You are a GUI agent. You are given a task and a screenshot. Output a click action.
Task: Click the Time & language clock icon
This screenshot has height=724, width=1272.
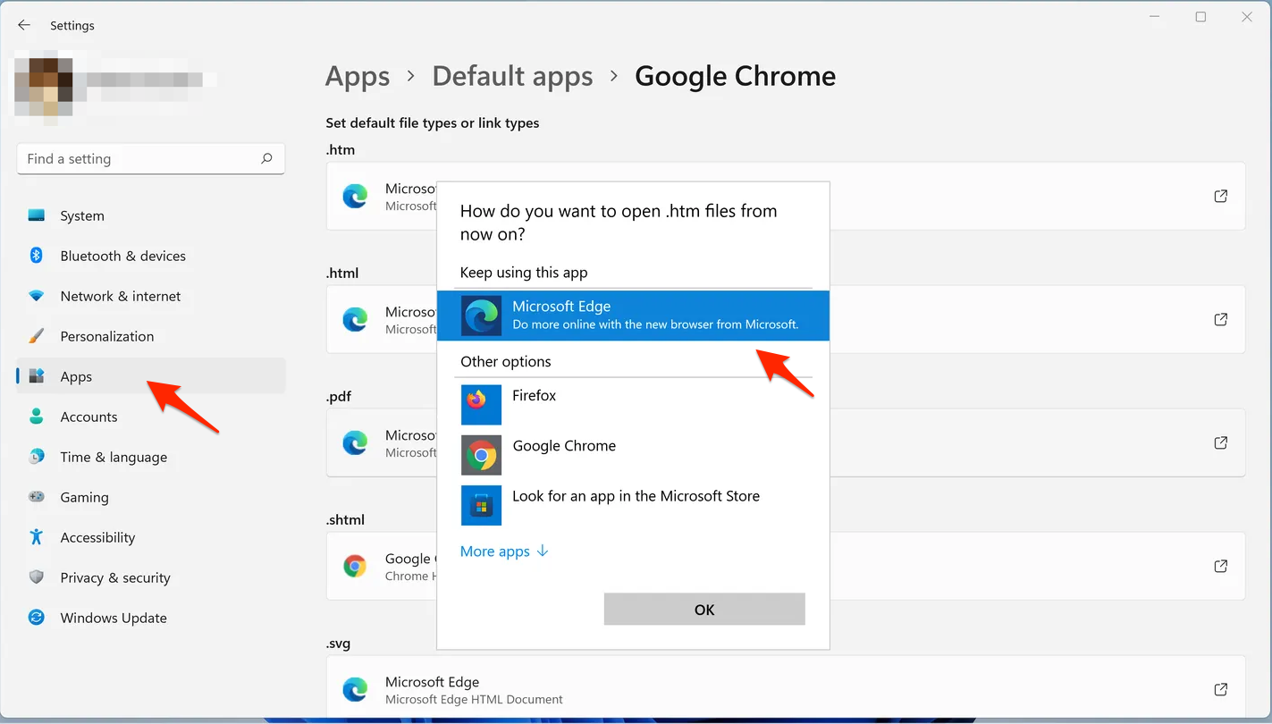[x=37, y=457]
